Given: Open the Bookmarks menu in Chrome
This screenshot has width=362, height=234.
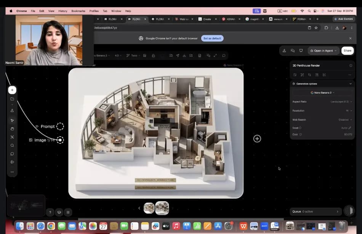Looking at the screenshot, I should pyautogui.click(x=78, y=11).
